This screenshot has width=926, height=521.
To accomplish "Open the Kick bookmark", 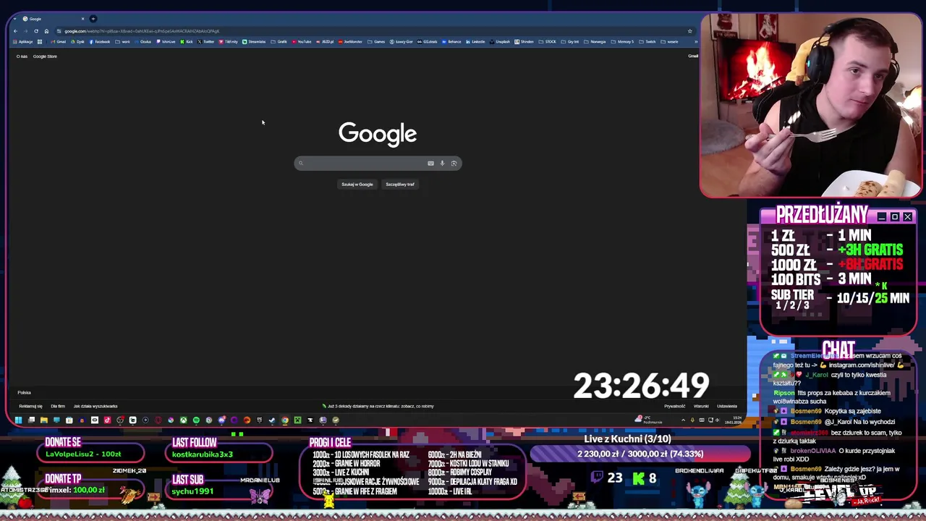I will coord(187,41).
